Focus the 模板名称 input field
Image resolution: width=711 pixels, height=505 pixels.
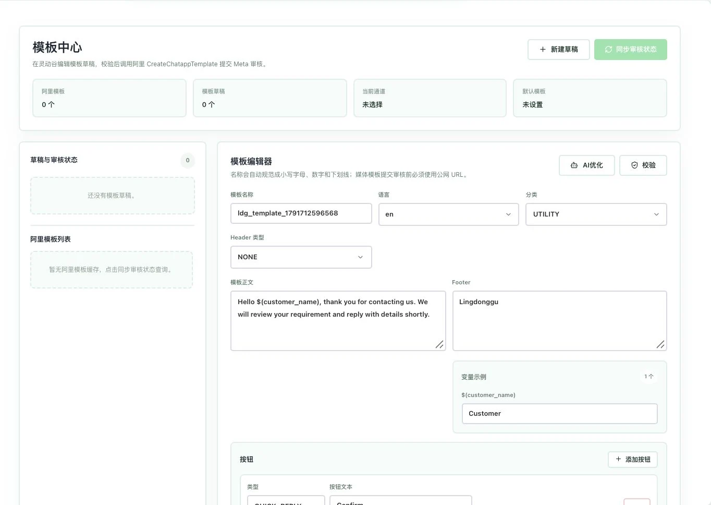click(301, 213)
